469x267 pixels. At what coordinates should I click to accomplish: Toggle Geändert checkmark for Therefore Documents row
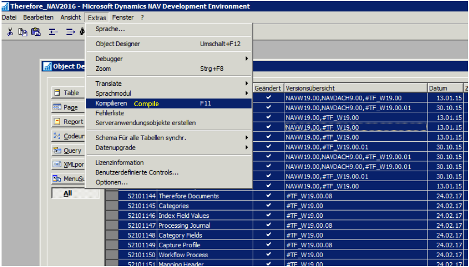[x=268, y=196]
